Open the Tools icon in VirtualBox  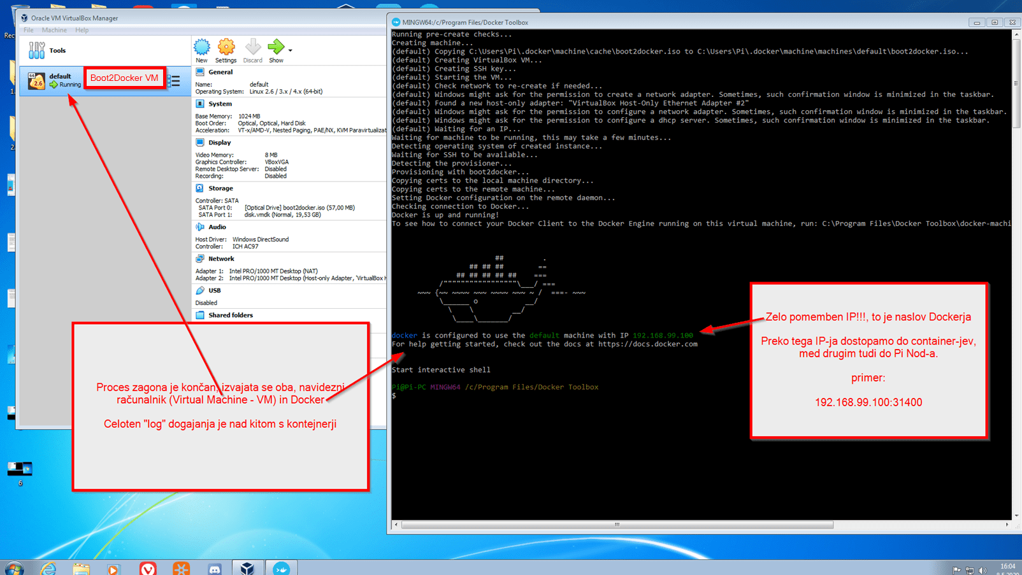36,50
